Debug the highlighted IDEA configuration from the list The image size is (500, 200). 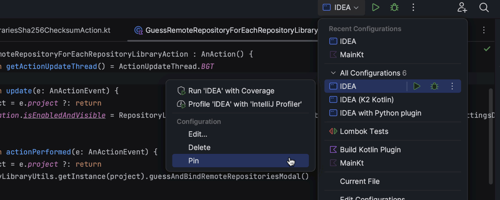point(434,86)
